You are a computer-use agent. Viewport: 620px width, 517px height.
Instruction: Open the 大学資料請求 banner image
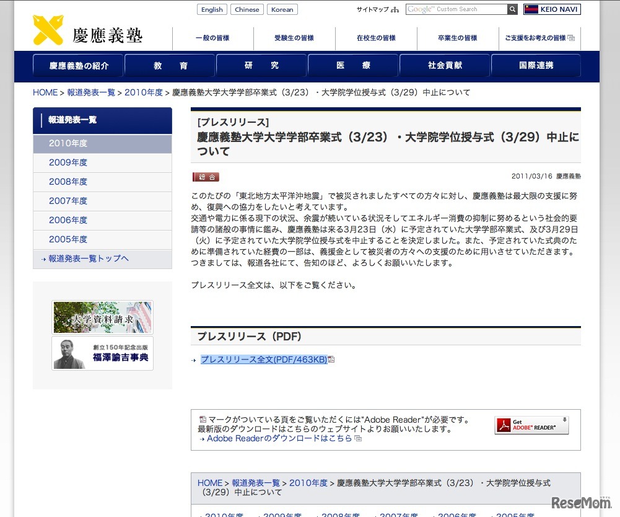(102, 317)
